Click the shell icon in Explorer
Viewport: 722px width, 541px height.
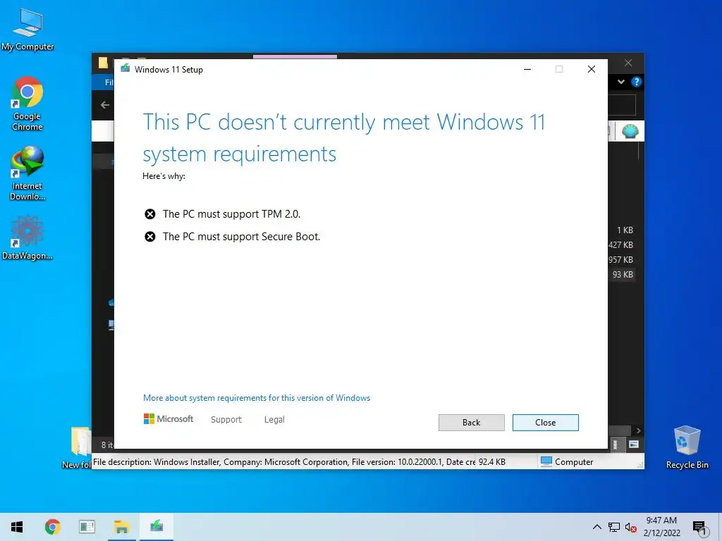click(630, 132)
